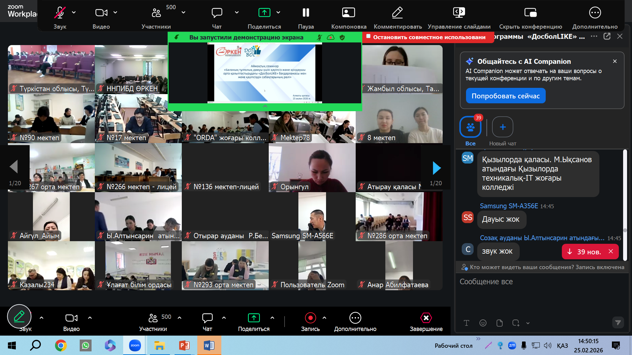Pop out the chat panel

click(607, 37)
